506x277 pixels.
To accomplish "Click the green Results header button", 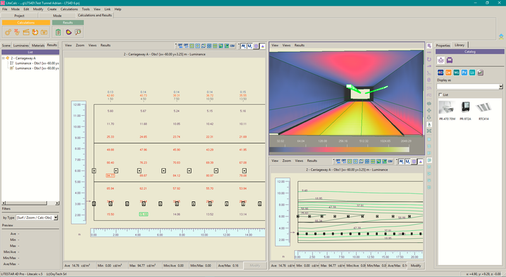I will point(68,23).
